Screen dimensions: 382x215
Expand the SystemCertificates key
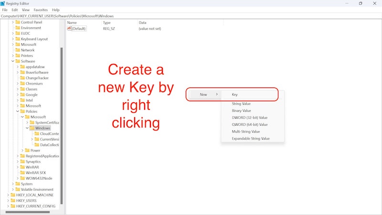(x=27, y=123)
